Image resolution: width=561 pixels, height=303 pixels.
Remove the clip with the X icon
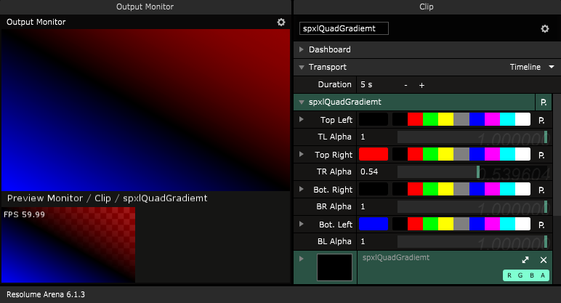coord(543,260)
